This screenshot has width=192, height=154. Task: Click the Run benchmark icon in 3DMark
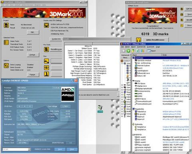[x=46, y=61]
